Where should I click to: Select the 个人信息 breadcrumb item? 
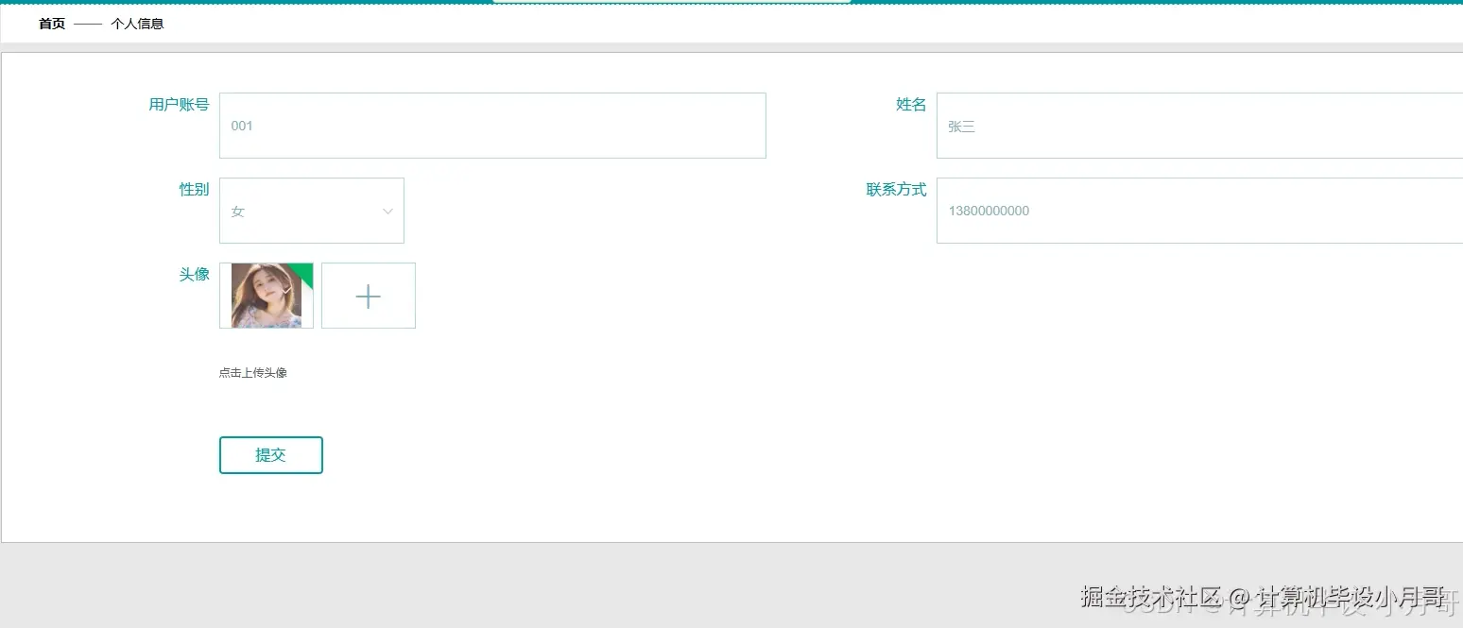[137, 24]
